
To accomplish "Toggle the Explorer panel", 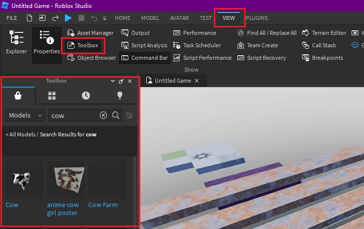I will (16, 42).
